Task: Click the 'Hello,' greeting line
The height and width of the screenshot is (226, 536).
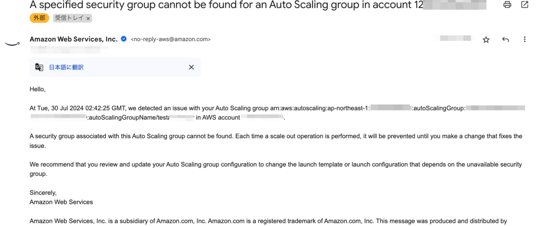Action: (x=38, y=89)
